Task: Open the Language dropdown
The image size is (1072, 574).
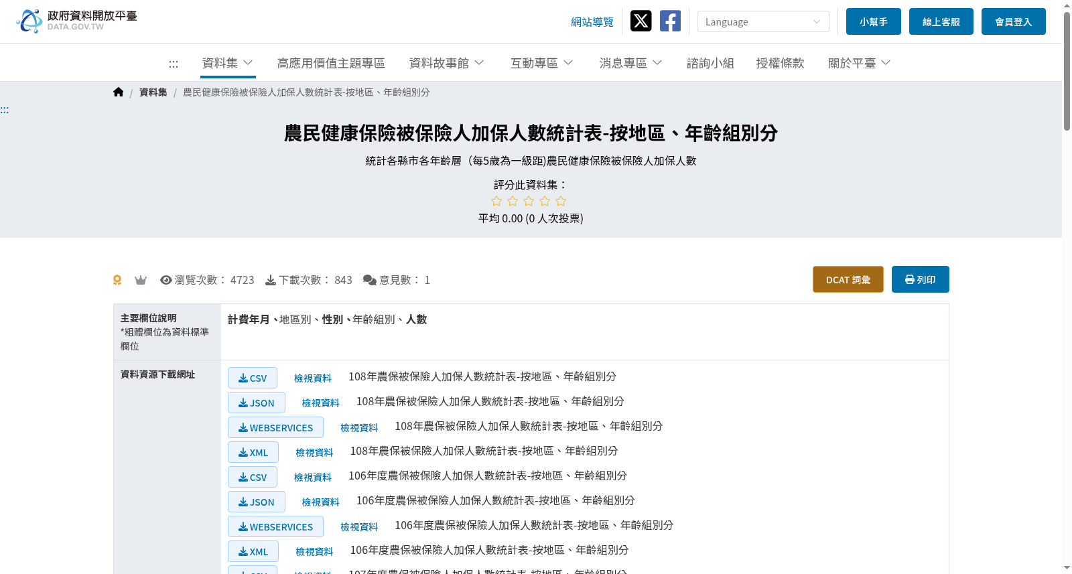Action: 763,21
